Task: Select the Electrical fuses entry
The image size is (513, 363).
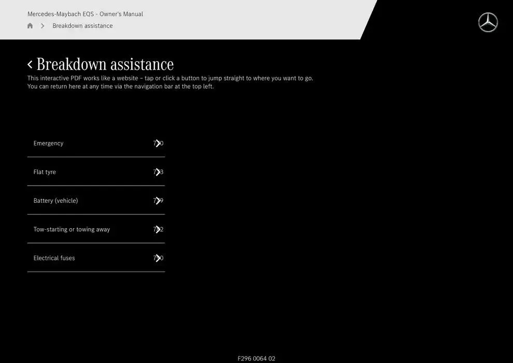Action: [x=54, y=258]
